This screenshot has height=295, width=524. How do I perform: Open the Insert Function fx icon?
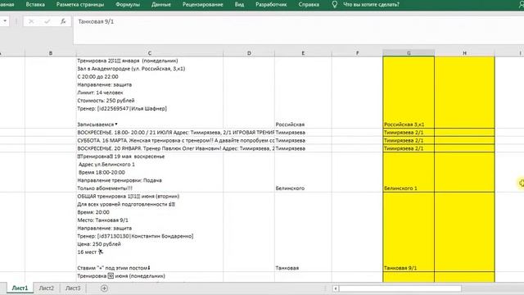[x=63, y=21]
